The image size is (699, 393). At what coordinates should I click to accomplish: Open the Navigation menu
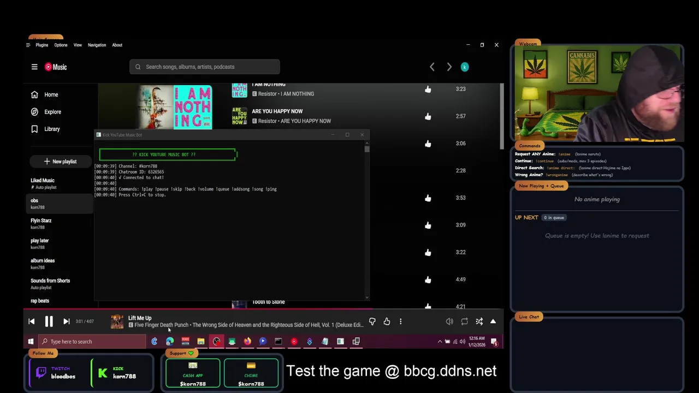(x=97, y=45)
